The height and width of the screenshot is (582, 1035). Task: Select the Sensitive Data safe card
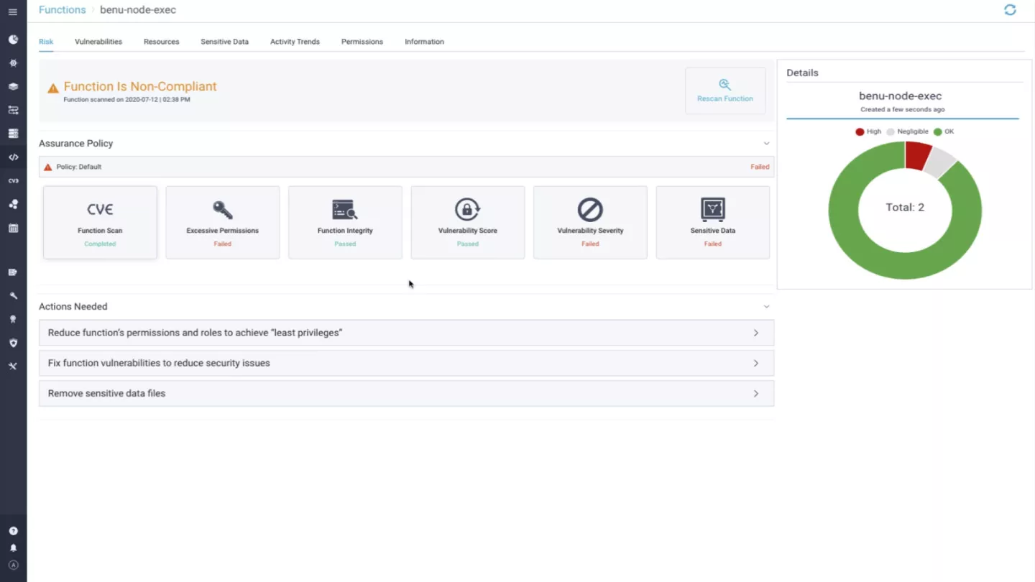tap(713, 223)
